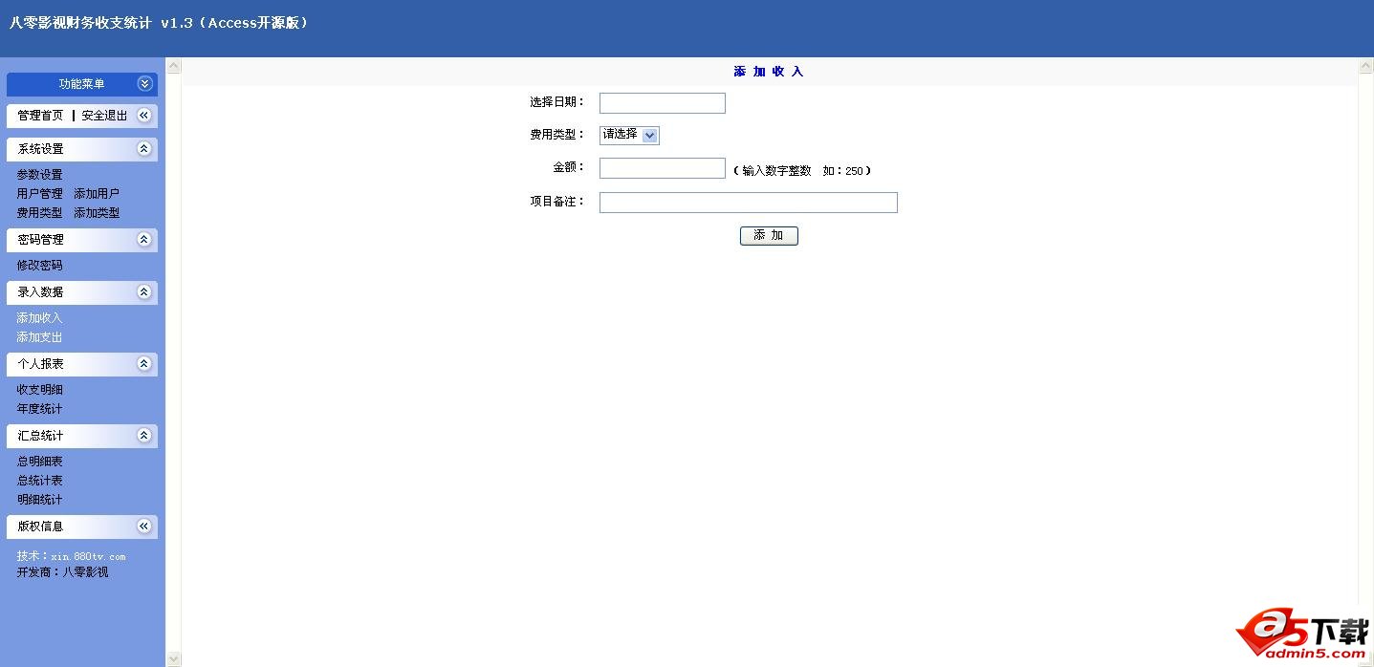Open 收支明细 report
The image size is (1374, 667).
(39, 390)
